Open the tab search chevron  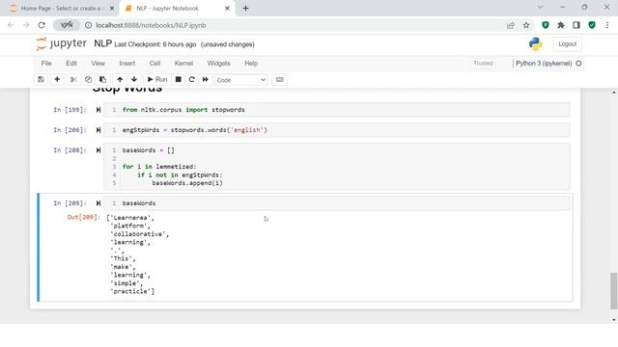tap(541, 7)
